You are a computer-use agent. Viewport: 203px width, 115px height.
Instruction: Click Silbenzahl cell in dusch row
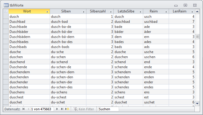[x=100, y=17]
